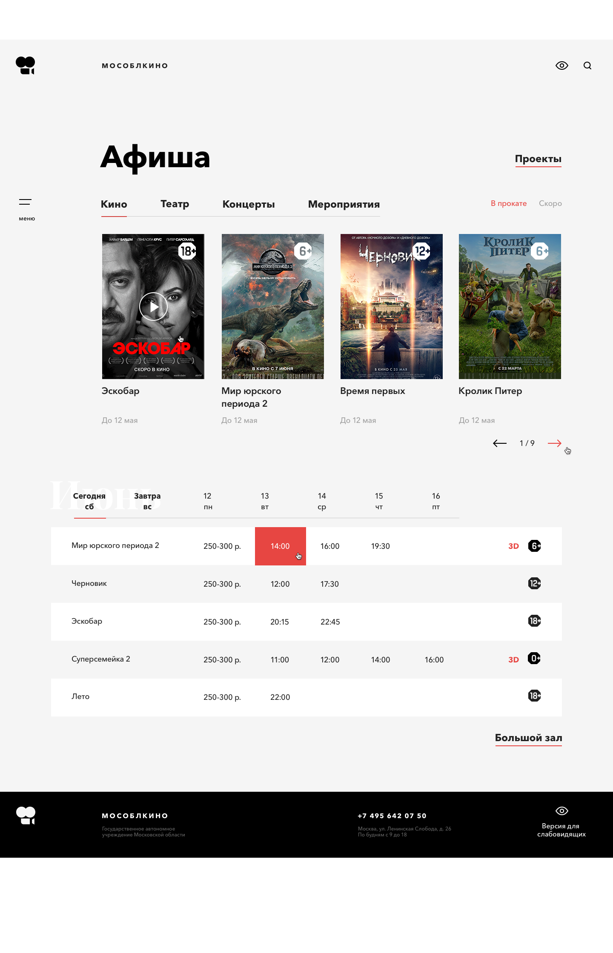Select date 15 чт
613x953 pixels.
379,501
